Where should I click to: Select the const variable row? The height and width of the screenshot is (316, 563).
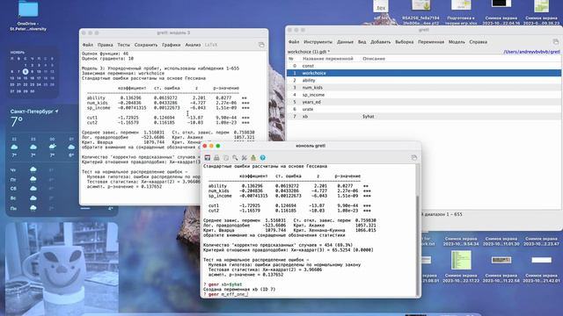424,66
